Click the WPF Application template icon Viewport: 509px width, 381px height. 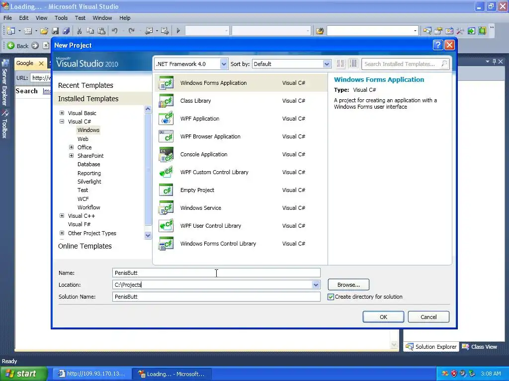click(x=166, y=119)
